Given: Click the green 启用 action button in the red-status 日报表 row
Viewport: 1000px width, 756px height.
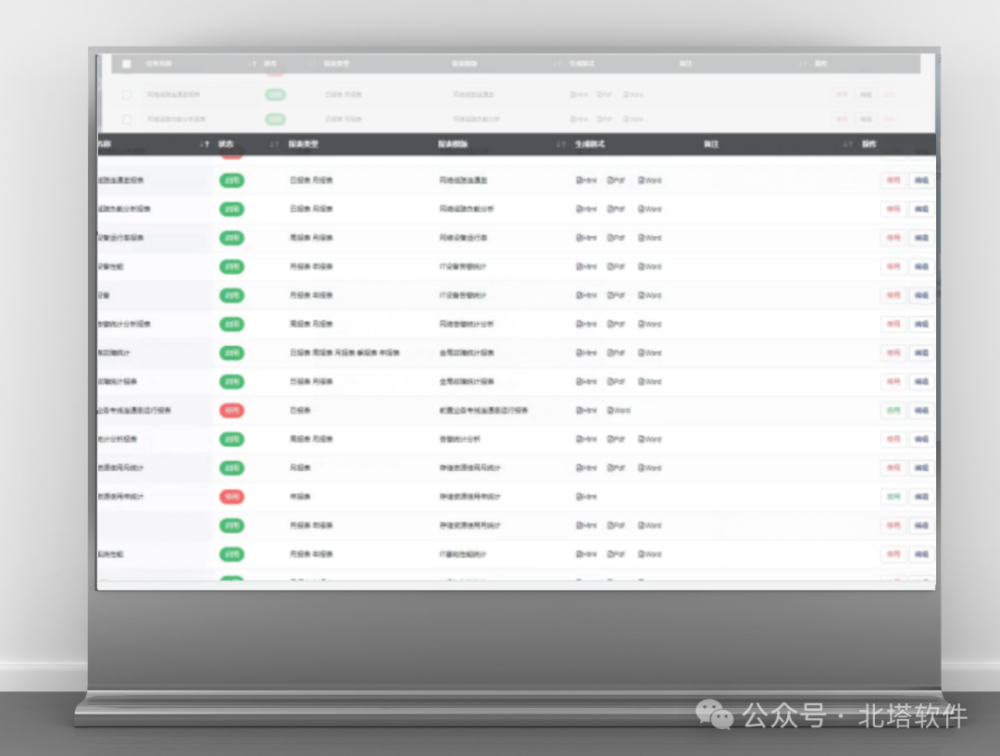Looking at the screenshot, I should 894,411.
